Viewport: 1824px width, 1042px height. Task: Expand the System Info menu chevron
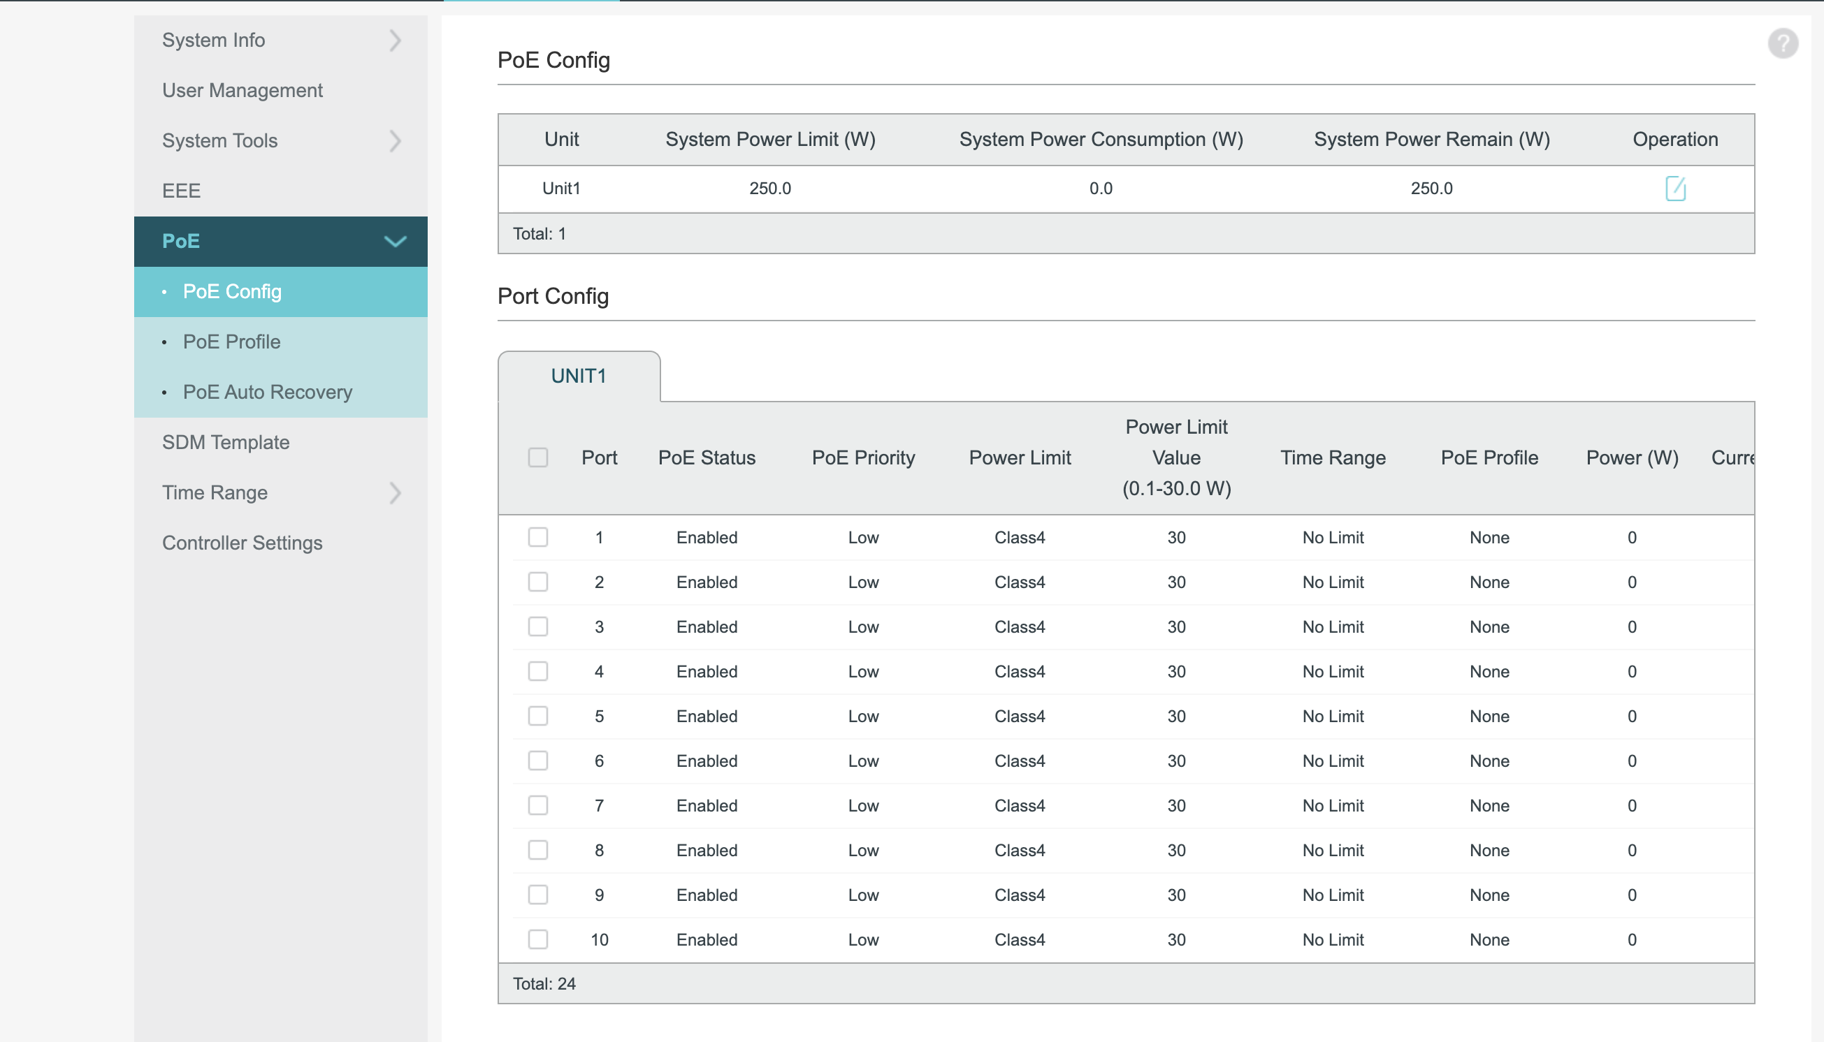[x=396, y=40]
